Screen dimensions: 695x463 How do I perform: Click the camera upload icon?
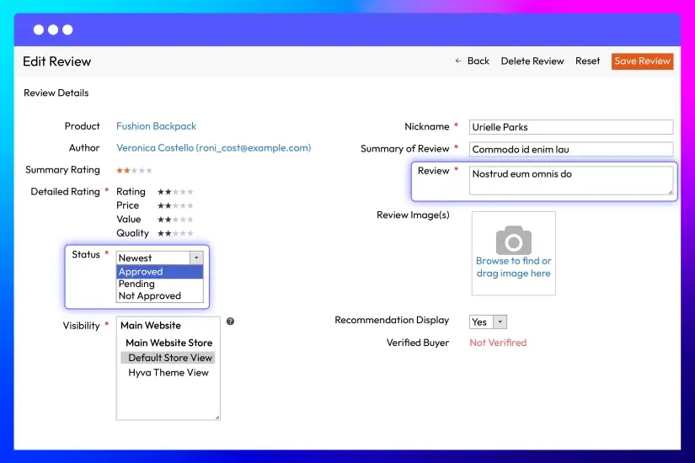[x=513, y=240]
